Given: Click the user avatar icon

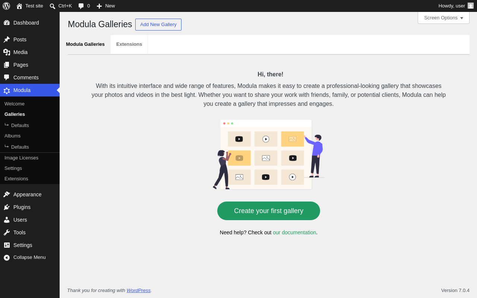Looking at the screenshot, I should click(471, 6).
